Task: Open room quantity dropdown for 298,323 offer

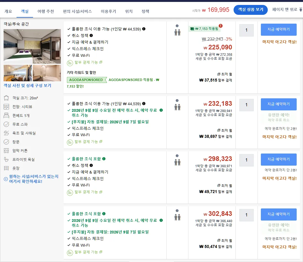Action: tap(246, 160)
